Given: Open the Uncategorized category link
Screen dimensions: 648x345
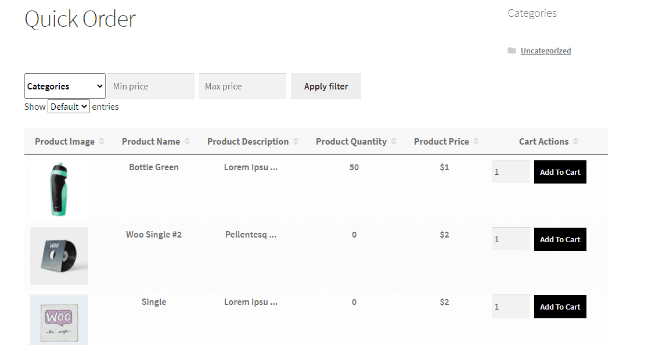Looking at the screenshot, I should (x=546, y=51).
